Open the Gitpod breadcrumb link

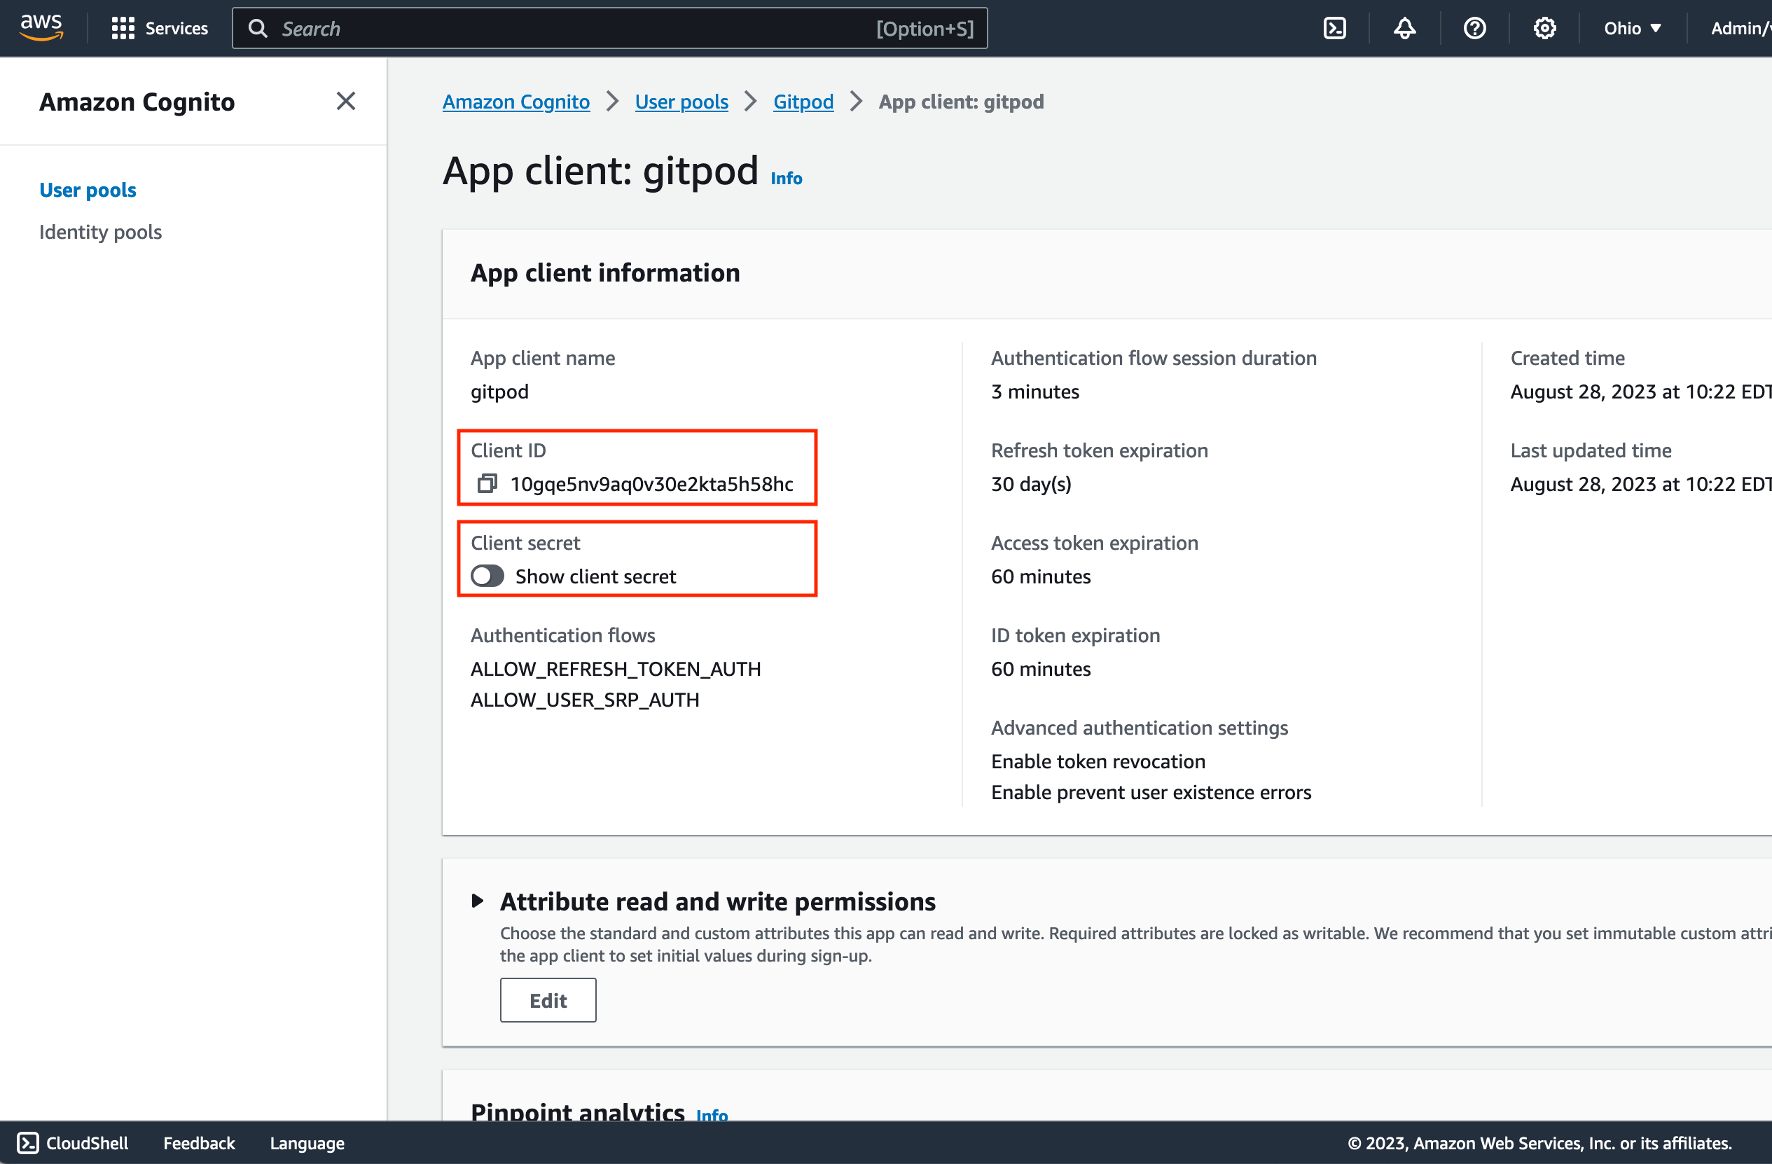[x=803, y=102]
